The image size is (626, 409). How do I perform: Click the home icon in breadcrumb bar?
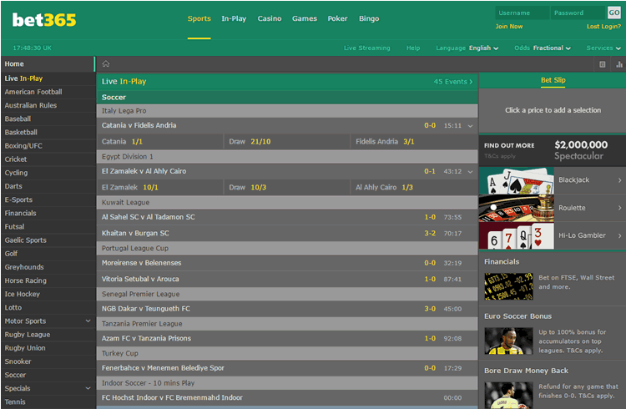[x=106, y=64]
